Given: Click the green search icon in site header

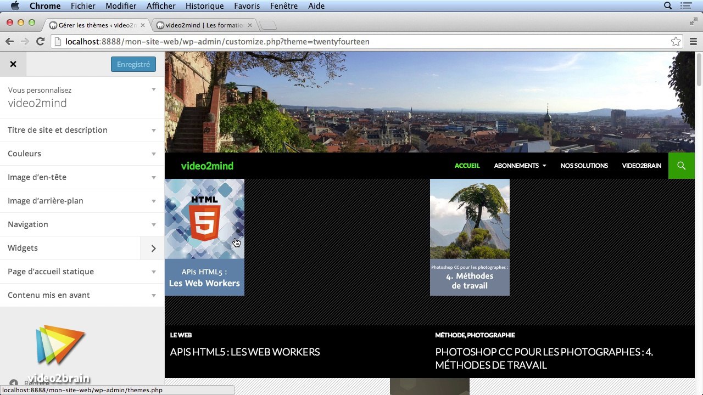Looking at the screenshot, I should coord(682,166).
